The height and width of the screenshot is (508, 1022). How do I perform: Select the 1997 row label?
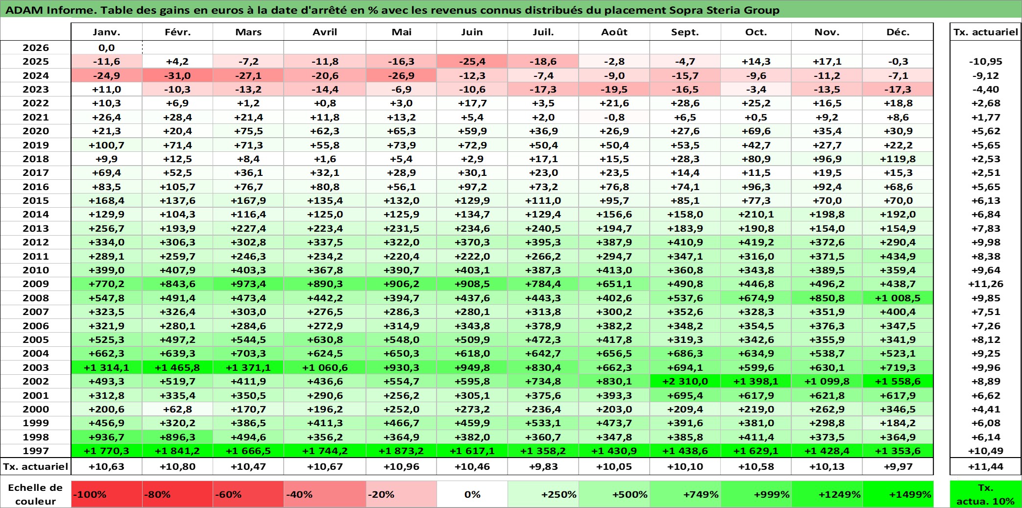pyautogui.click(x=36, y=451)
